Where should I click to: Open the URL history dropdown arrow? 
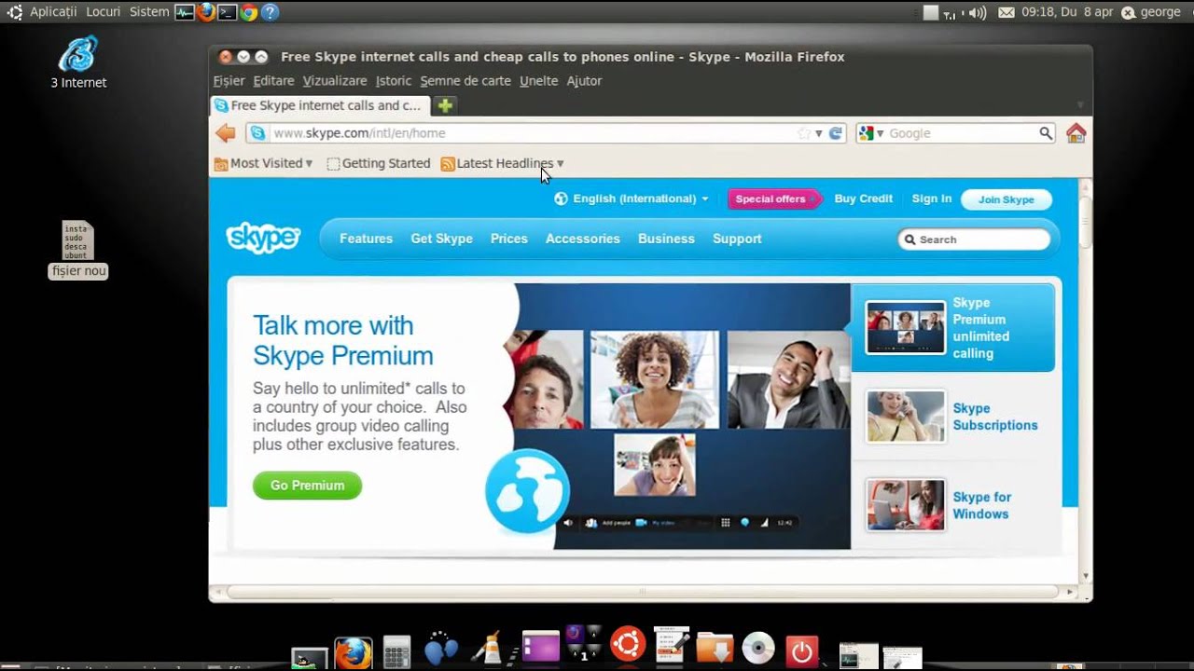(x=819, y=133)
